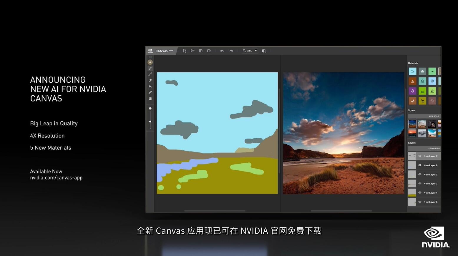Undo the last action

point(222,51)
